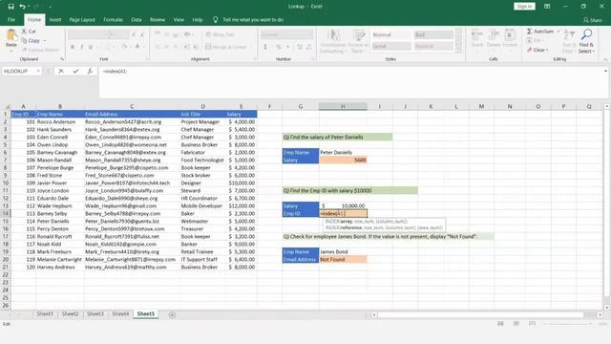Viewport: 611px width, 344px height.
Task: Click Ribbon Display Options icon
Action: point(547,7)
